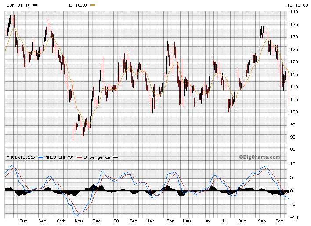Select the EMA(13) indicator label
Viewport: 311px width, 226px height.
tap(78, 4)
